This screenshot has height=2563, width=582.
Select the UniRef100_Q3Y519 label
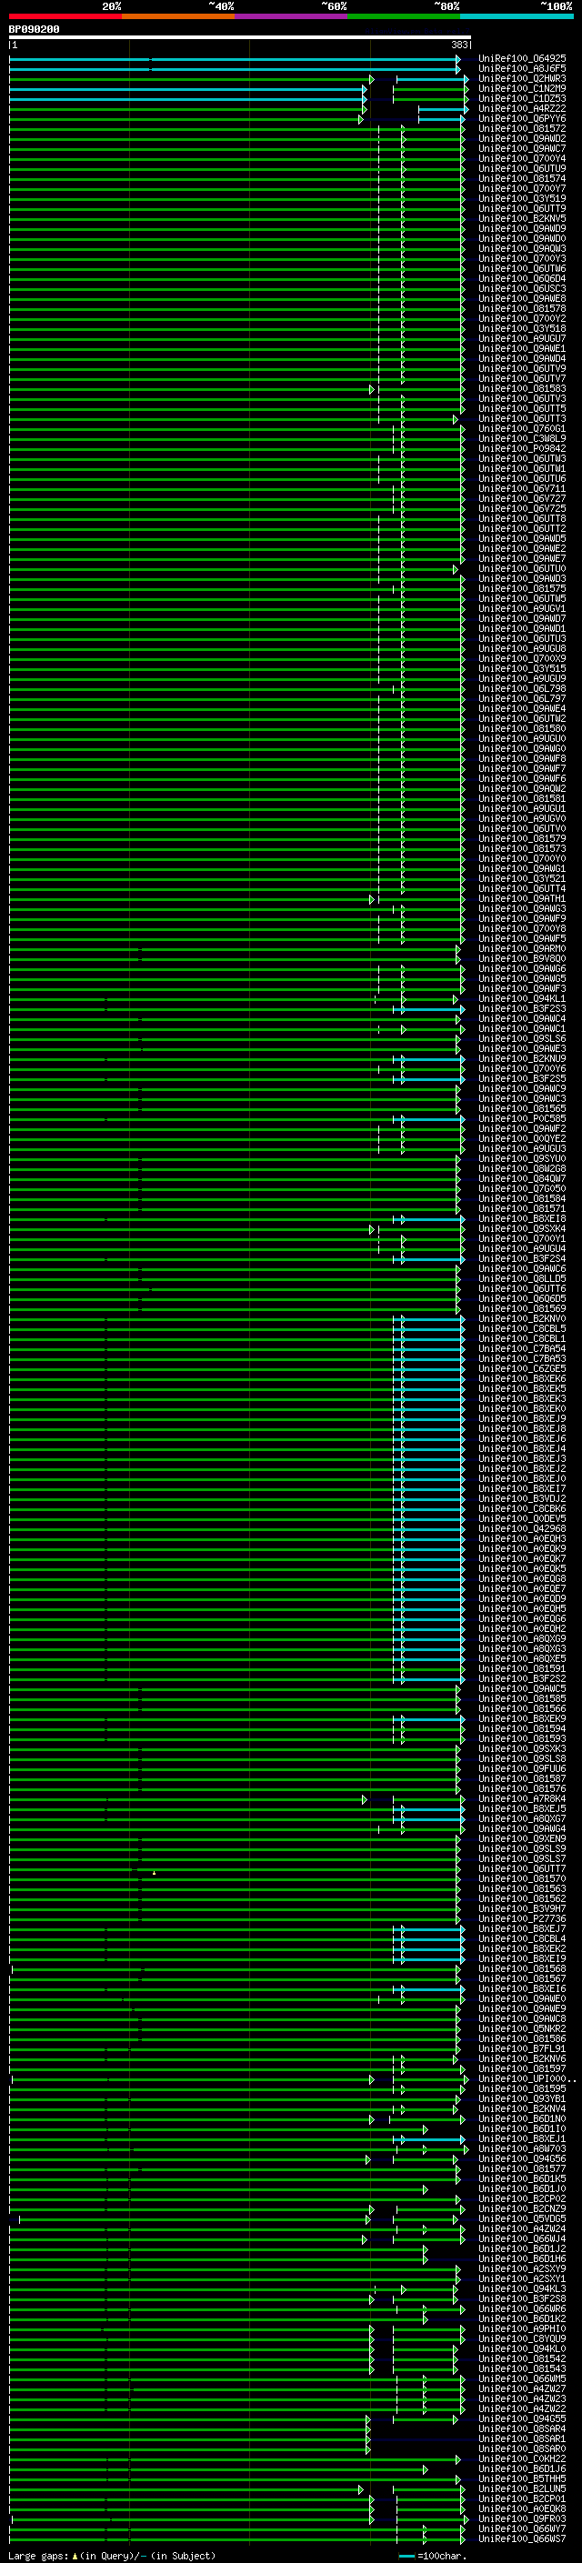pos(522,198)
